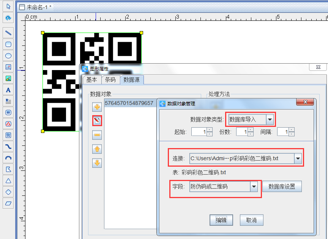Image resolution: width=328 pixels, height=239 pixels.
Task: Select the straight line drawing tool
Action: 8,33
